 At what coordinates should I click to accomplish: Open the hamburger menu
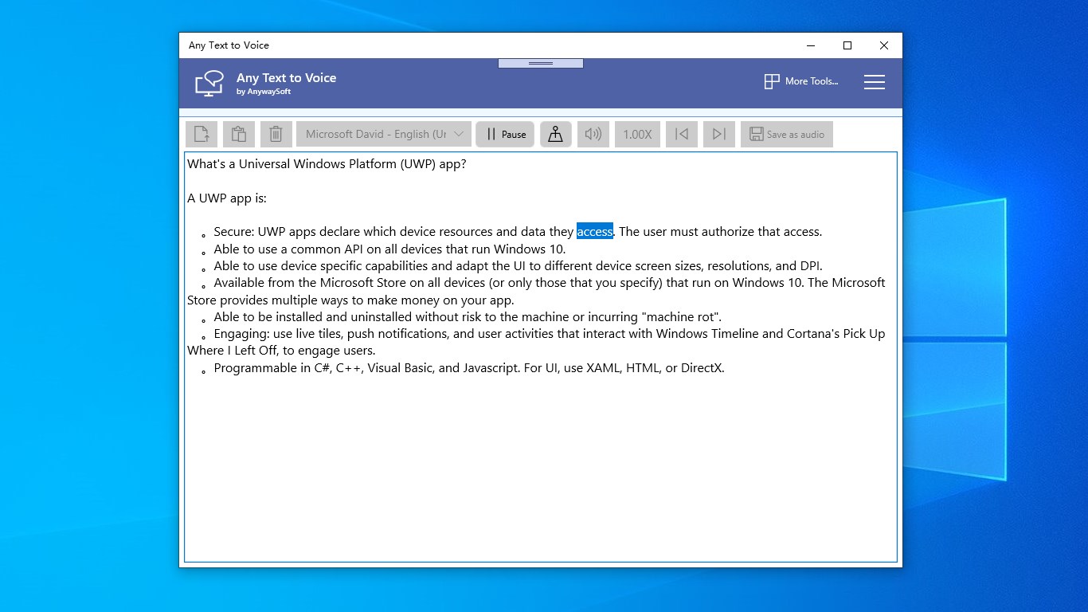(874, 81)
